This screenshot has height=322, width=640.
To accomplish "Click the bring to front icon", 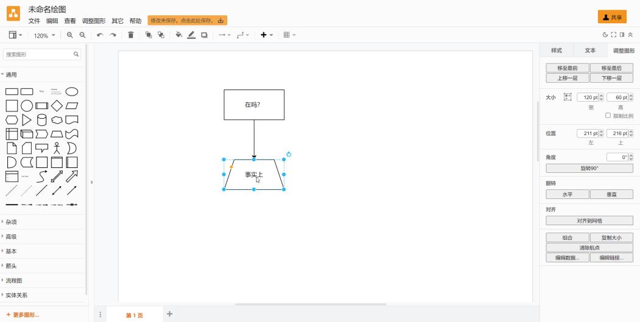I will click(x=148, y=35).
